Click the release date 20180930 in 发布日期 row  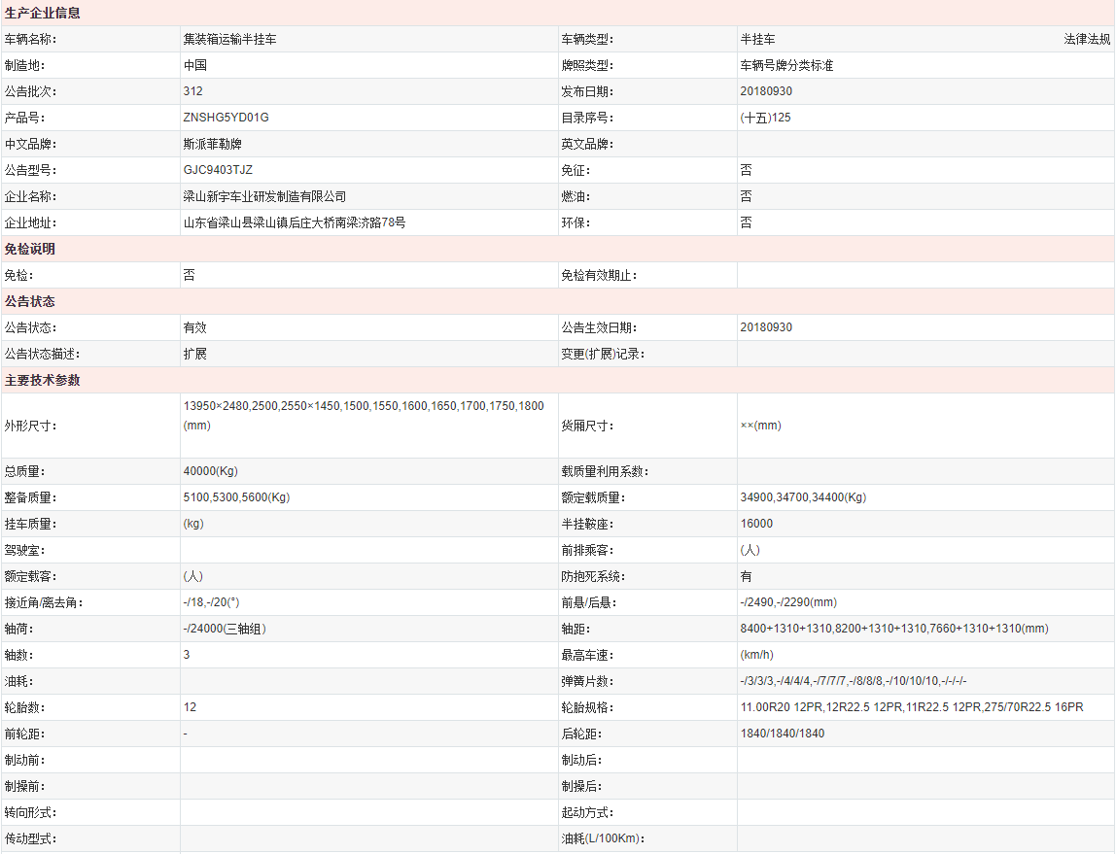(766, 91)
